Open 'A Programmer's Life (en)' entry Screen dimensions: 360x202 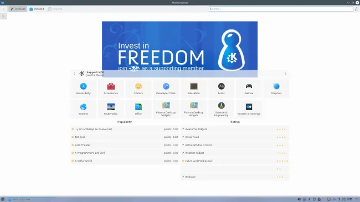coord(125,153)
